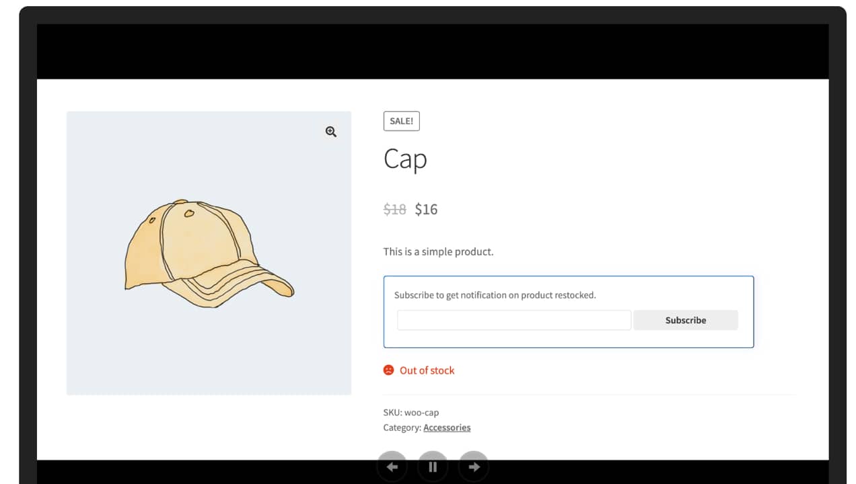Click the Out of stock status text

click(427, 370)
